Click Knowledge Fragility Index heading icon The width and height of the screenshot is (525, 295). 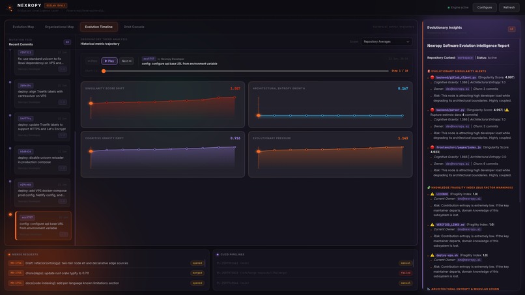[429, 188]
